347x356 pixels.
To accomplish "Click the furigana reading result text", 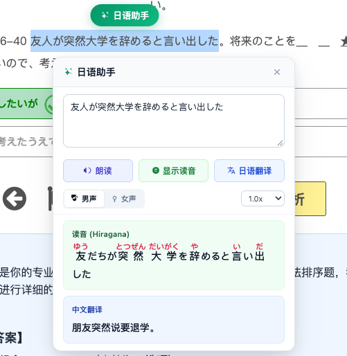I will tap(169, 260).
